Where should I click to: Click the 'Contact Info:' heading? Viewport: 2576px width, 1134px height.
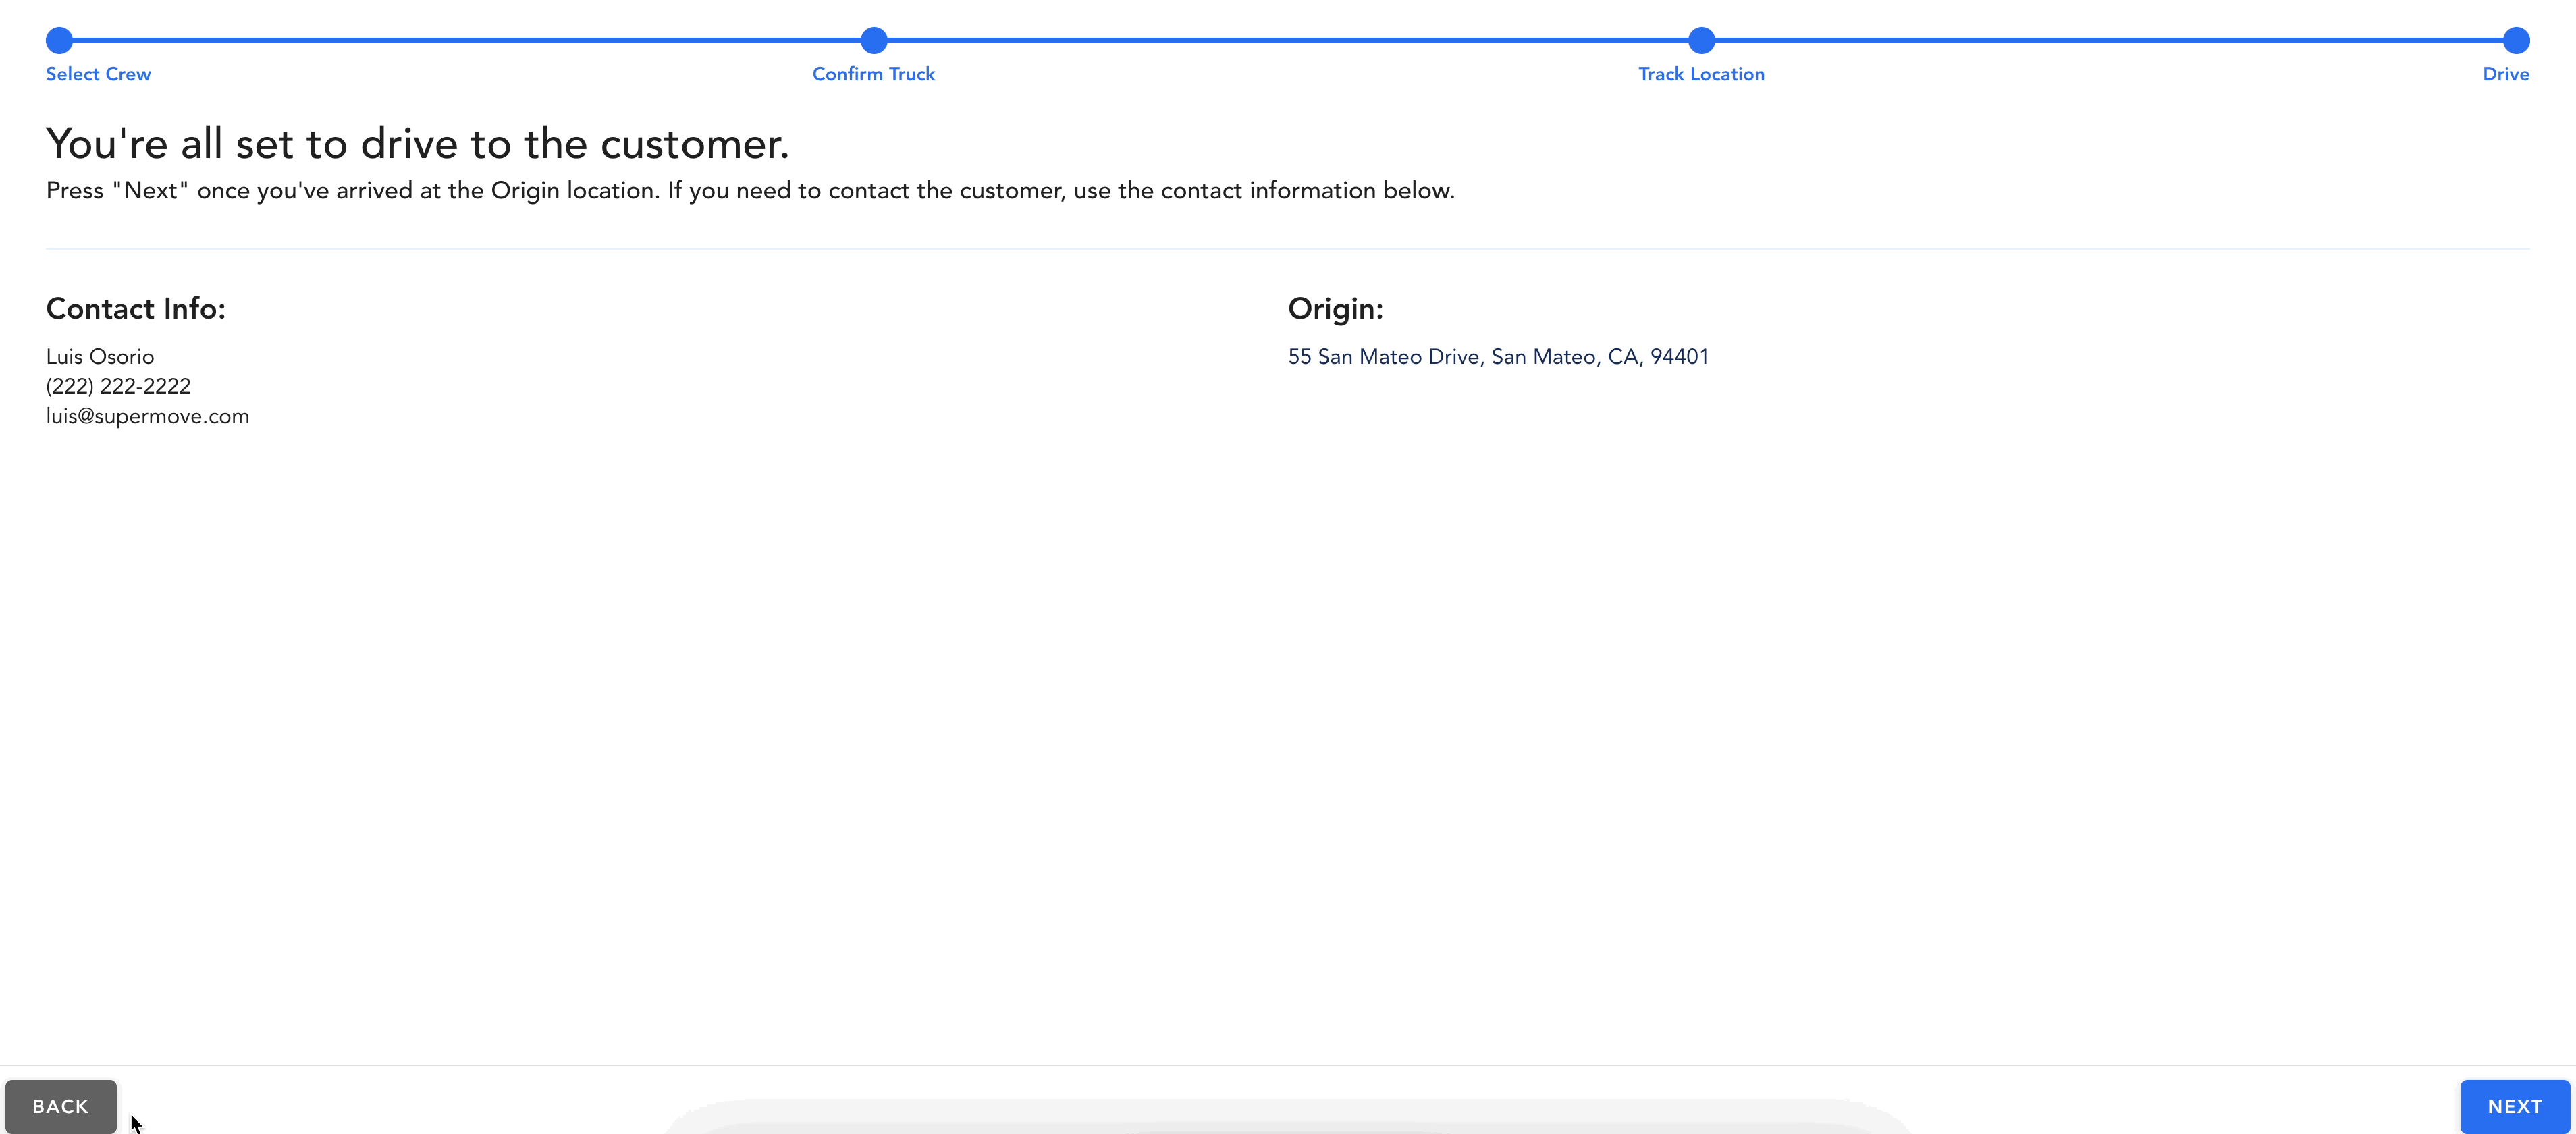pos(136,309)
